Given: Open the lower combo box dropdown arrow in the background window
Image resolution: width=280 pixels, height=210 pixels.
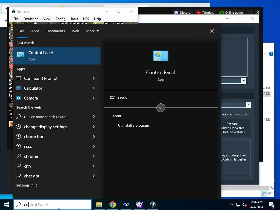Looking at the screenshot, I should point(249,105).
